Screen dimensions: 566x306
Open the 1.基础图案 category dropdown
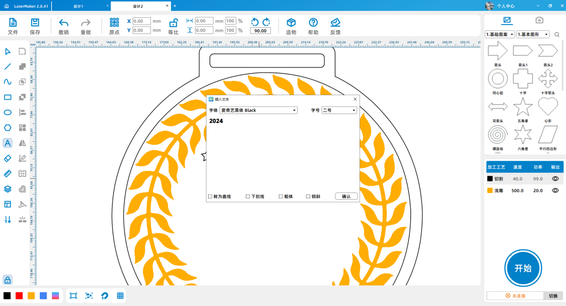point(500,35)
